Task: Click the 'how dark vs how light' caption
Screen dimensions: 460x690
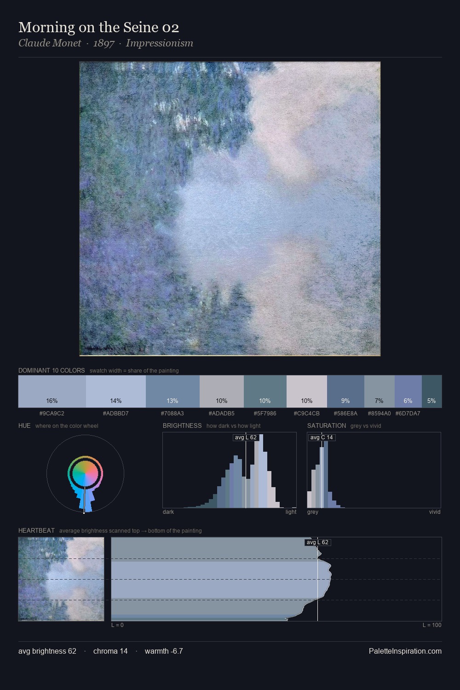Action: pyautogui.click(x=234, y=426)
